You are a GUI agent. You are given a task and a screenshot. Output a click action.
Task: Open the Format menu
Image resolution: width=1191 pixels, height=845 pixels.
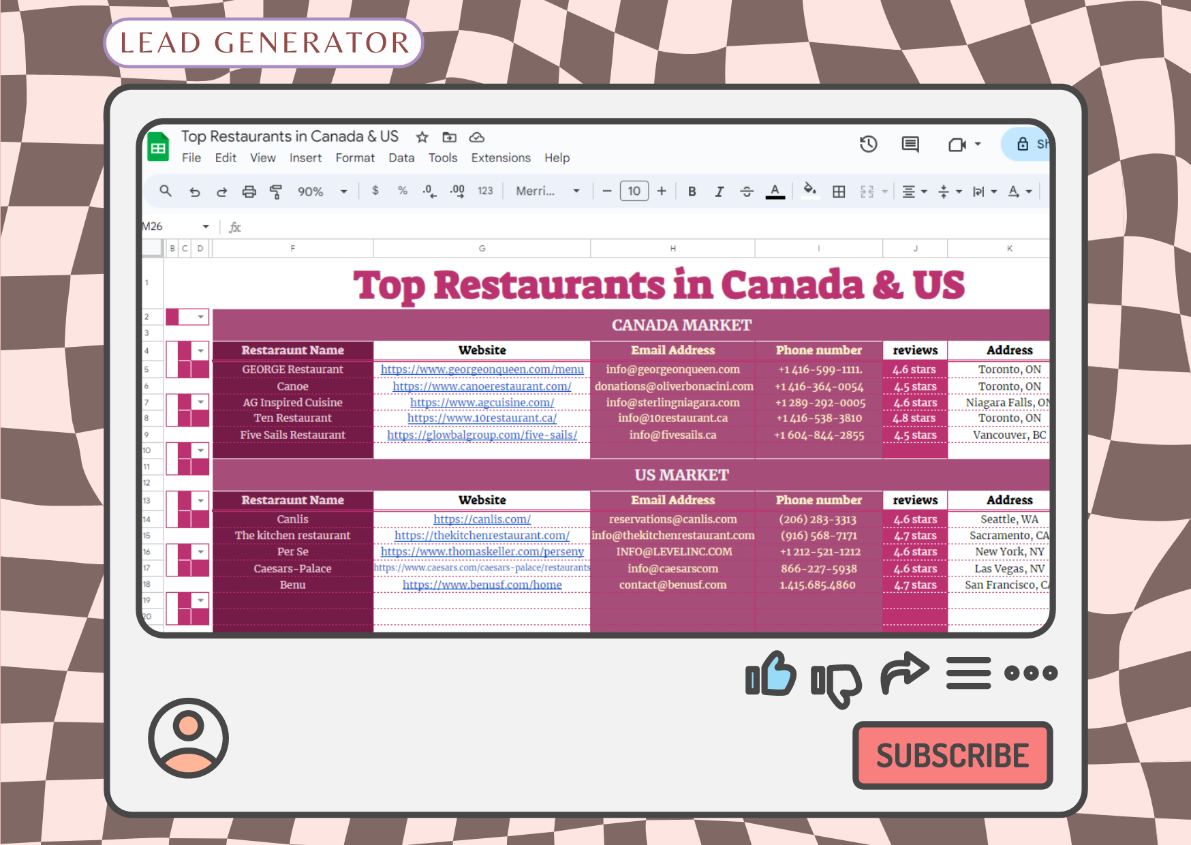[x=355, y=157]
